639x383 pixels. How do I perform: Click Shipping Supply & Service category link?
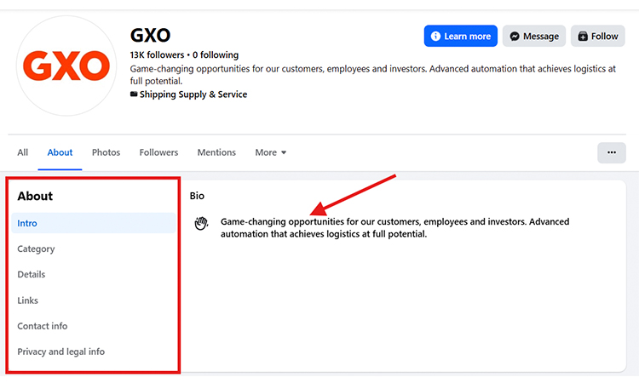tap(193, 94)
